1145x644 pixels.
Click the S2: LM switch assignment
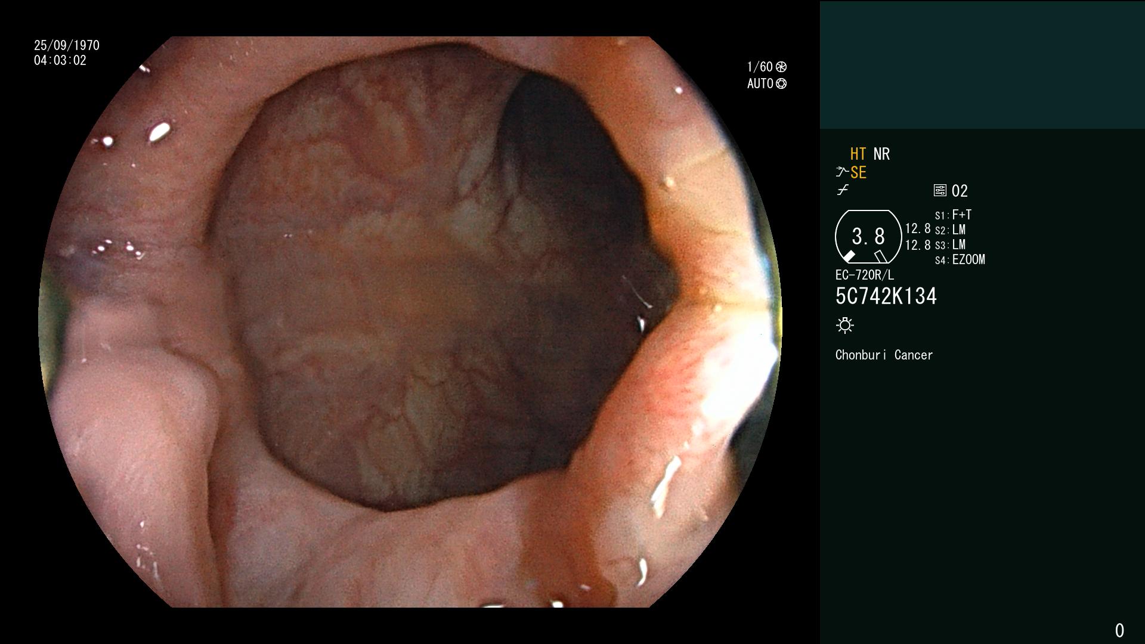950,230
